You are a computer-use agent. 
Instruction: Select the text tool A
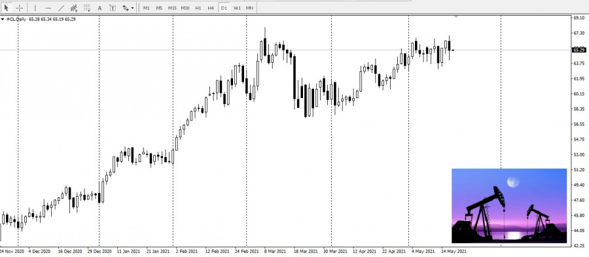99,7
